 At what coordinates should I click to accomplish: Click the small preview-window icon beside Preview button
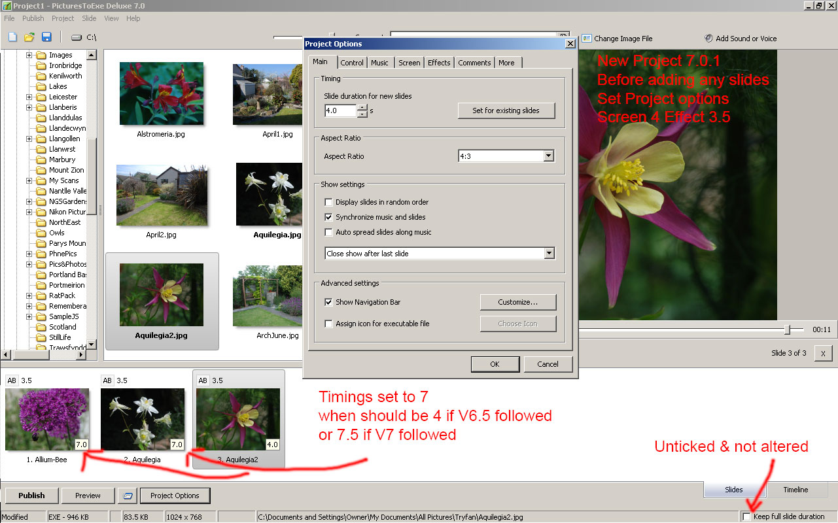point(128,496)
